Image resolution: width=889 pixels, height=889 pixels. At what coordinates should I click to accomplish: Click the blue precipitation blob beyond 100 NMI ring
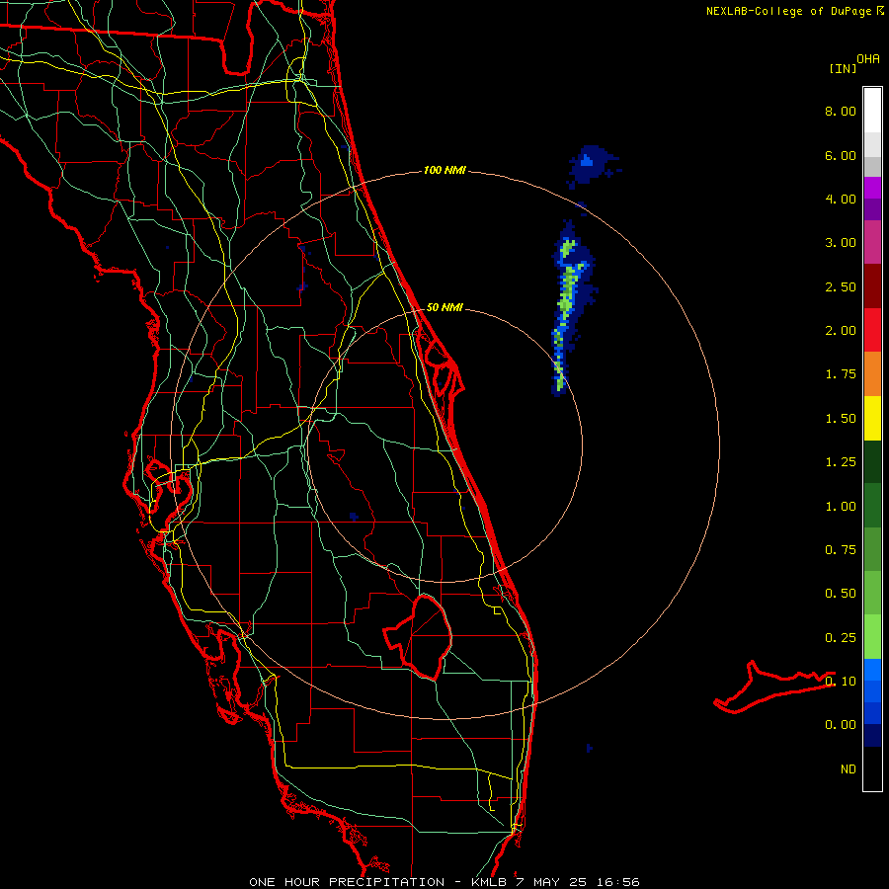coord(590,163)
